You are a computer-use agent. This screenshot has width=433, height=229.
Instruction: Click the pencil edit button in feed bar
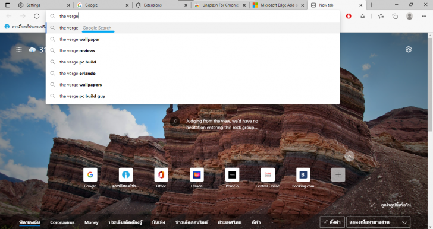332,222
